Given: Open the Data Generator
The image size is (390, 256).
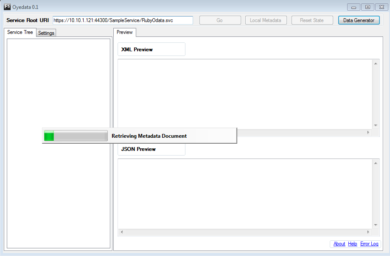Looking at the screenshot, I should pyautogui.click(x=359, y=20).
